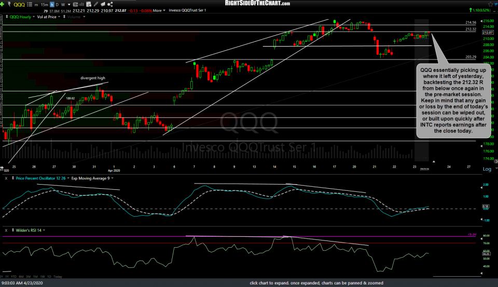
Task: Click the 214.56 resistance level label
Action: (x=471, y=22)
